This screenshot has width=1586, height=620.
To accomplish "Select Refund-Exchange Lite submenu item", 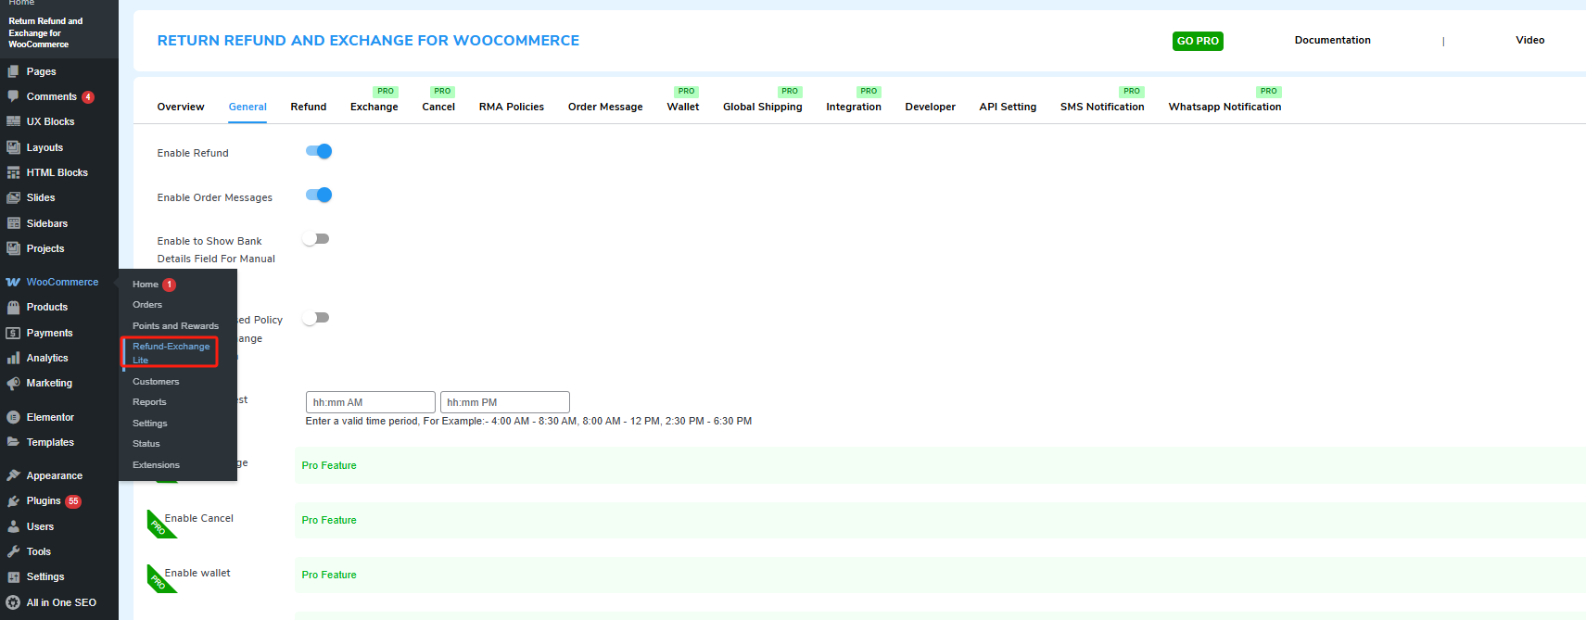I will (x=171, y=352).
